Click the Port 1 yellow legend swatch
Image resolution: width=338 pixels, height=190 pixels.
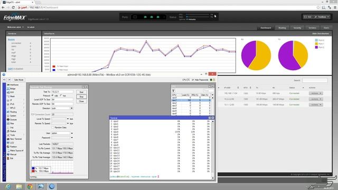click(316, 44)
